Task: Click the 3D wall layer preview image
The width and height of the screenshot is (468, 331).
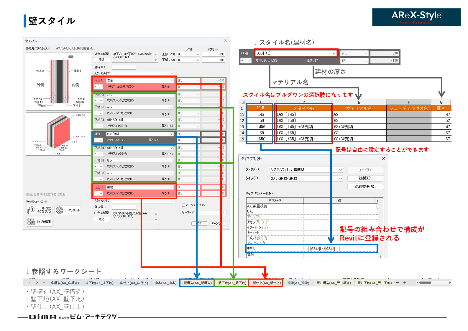Action: click(58, 134)
